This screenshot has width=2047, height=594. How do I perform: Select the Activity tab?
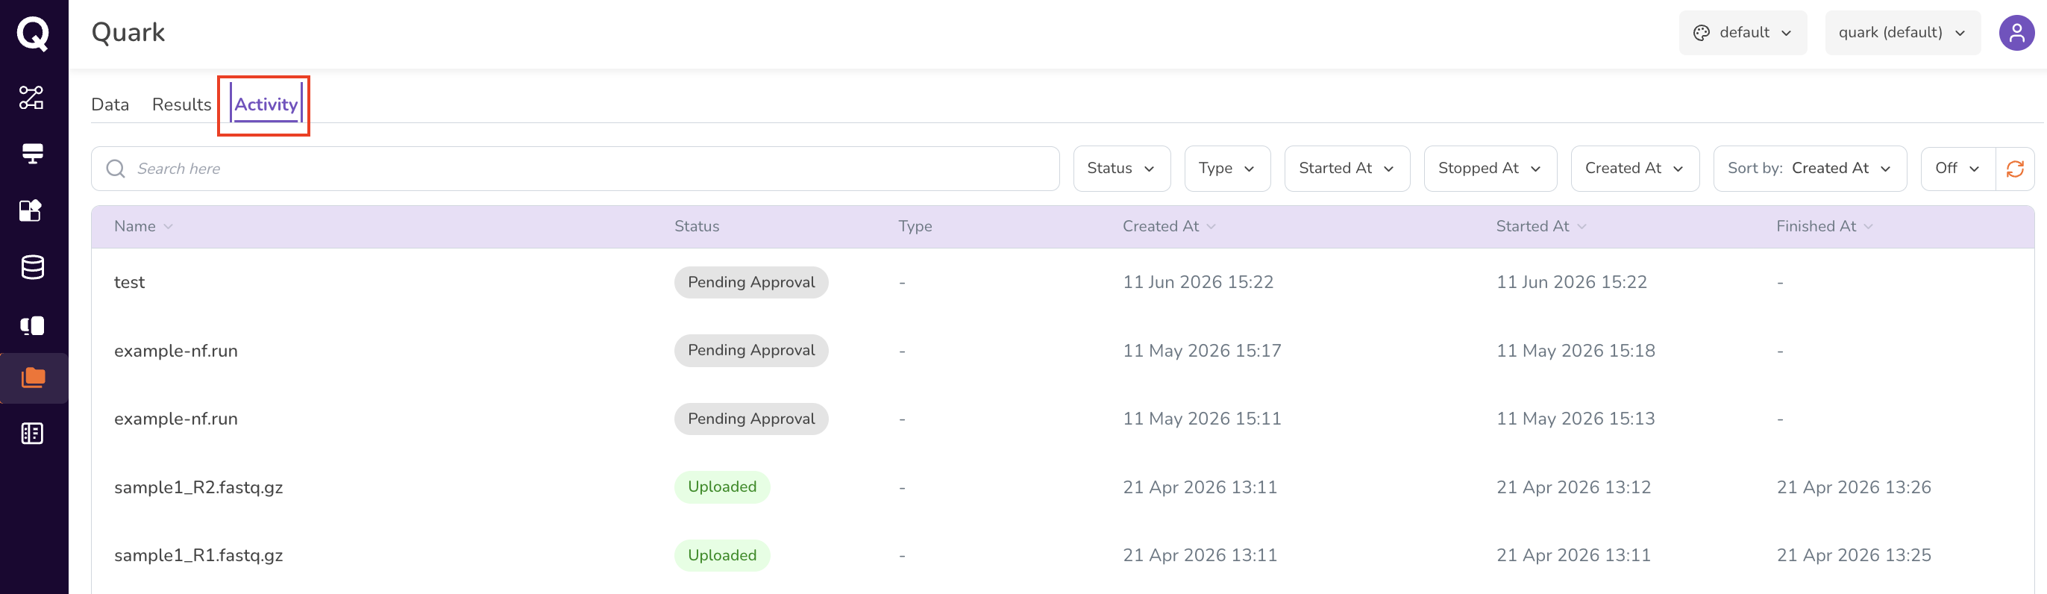pos(266,105)
